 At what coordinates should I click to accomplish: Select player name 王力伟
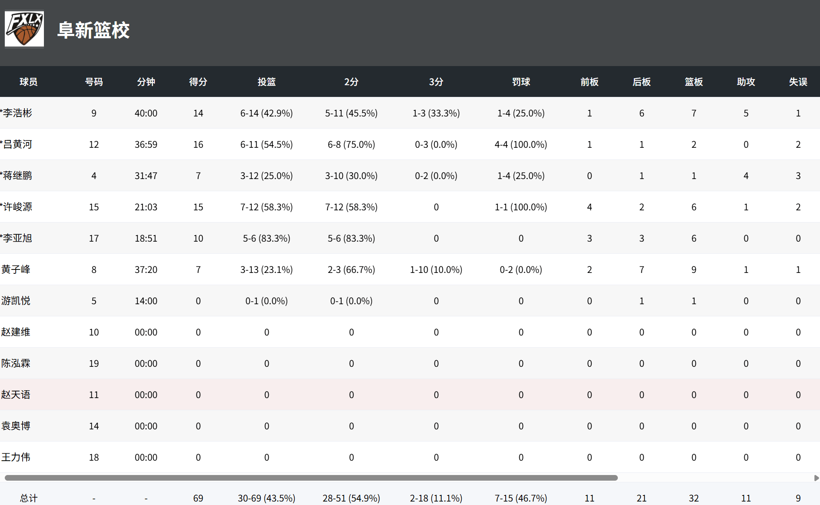pyautogui.click(x=16, y=457)
